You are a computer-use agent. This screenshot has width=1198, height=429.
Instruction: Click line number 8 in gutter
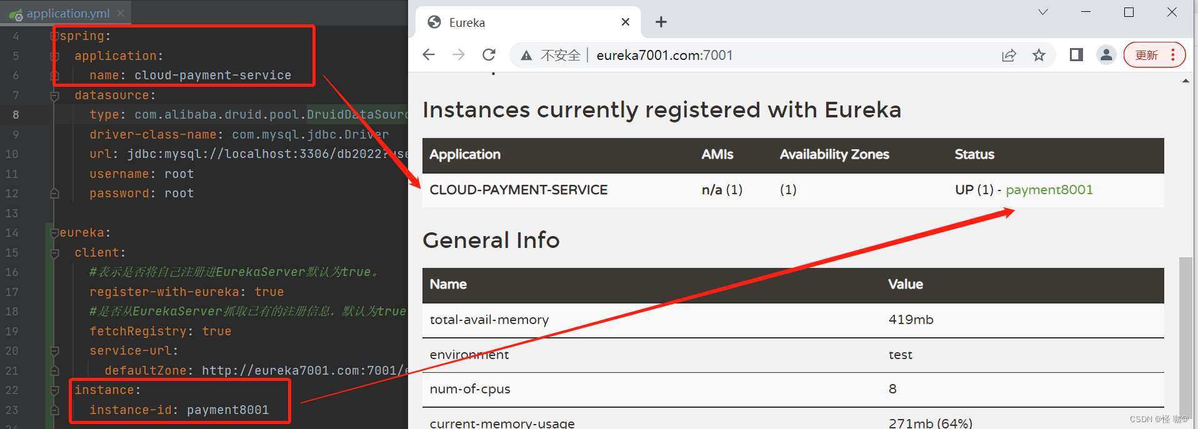click(16, 115)
